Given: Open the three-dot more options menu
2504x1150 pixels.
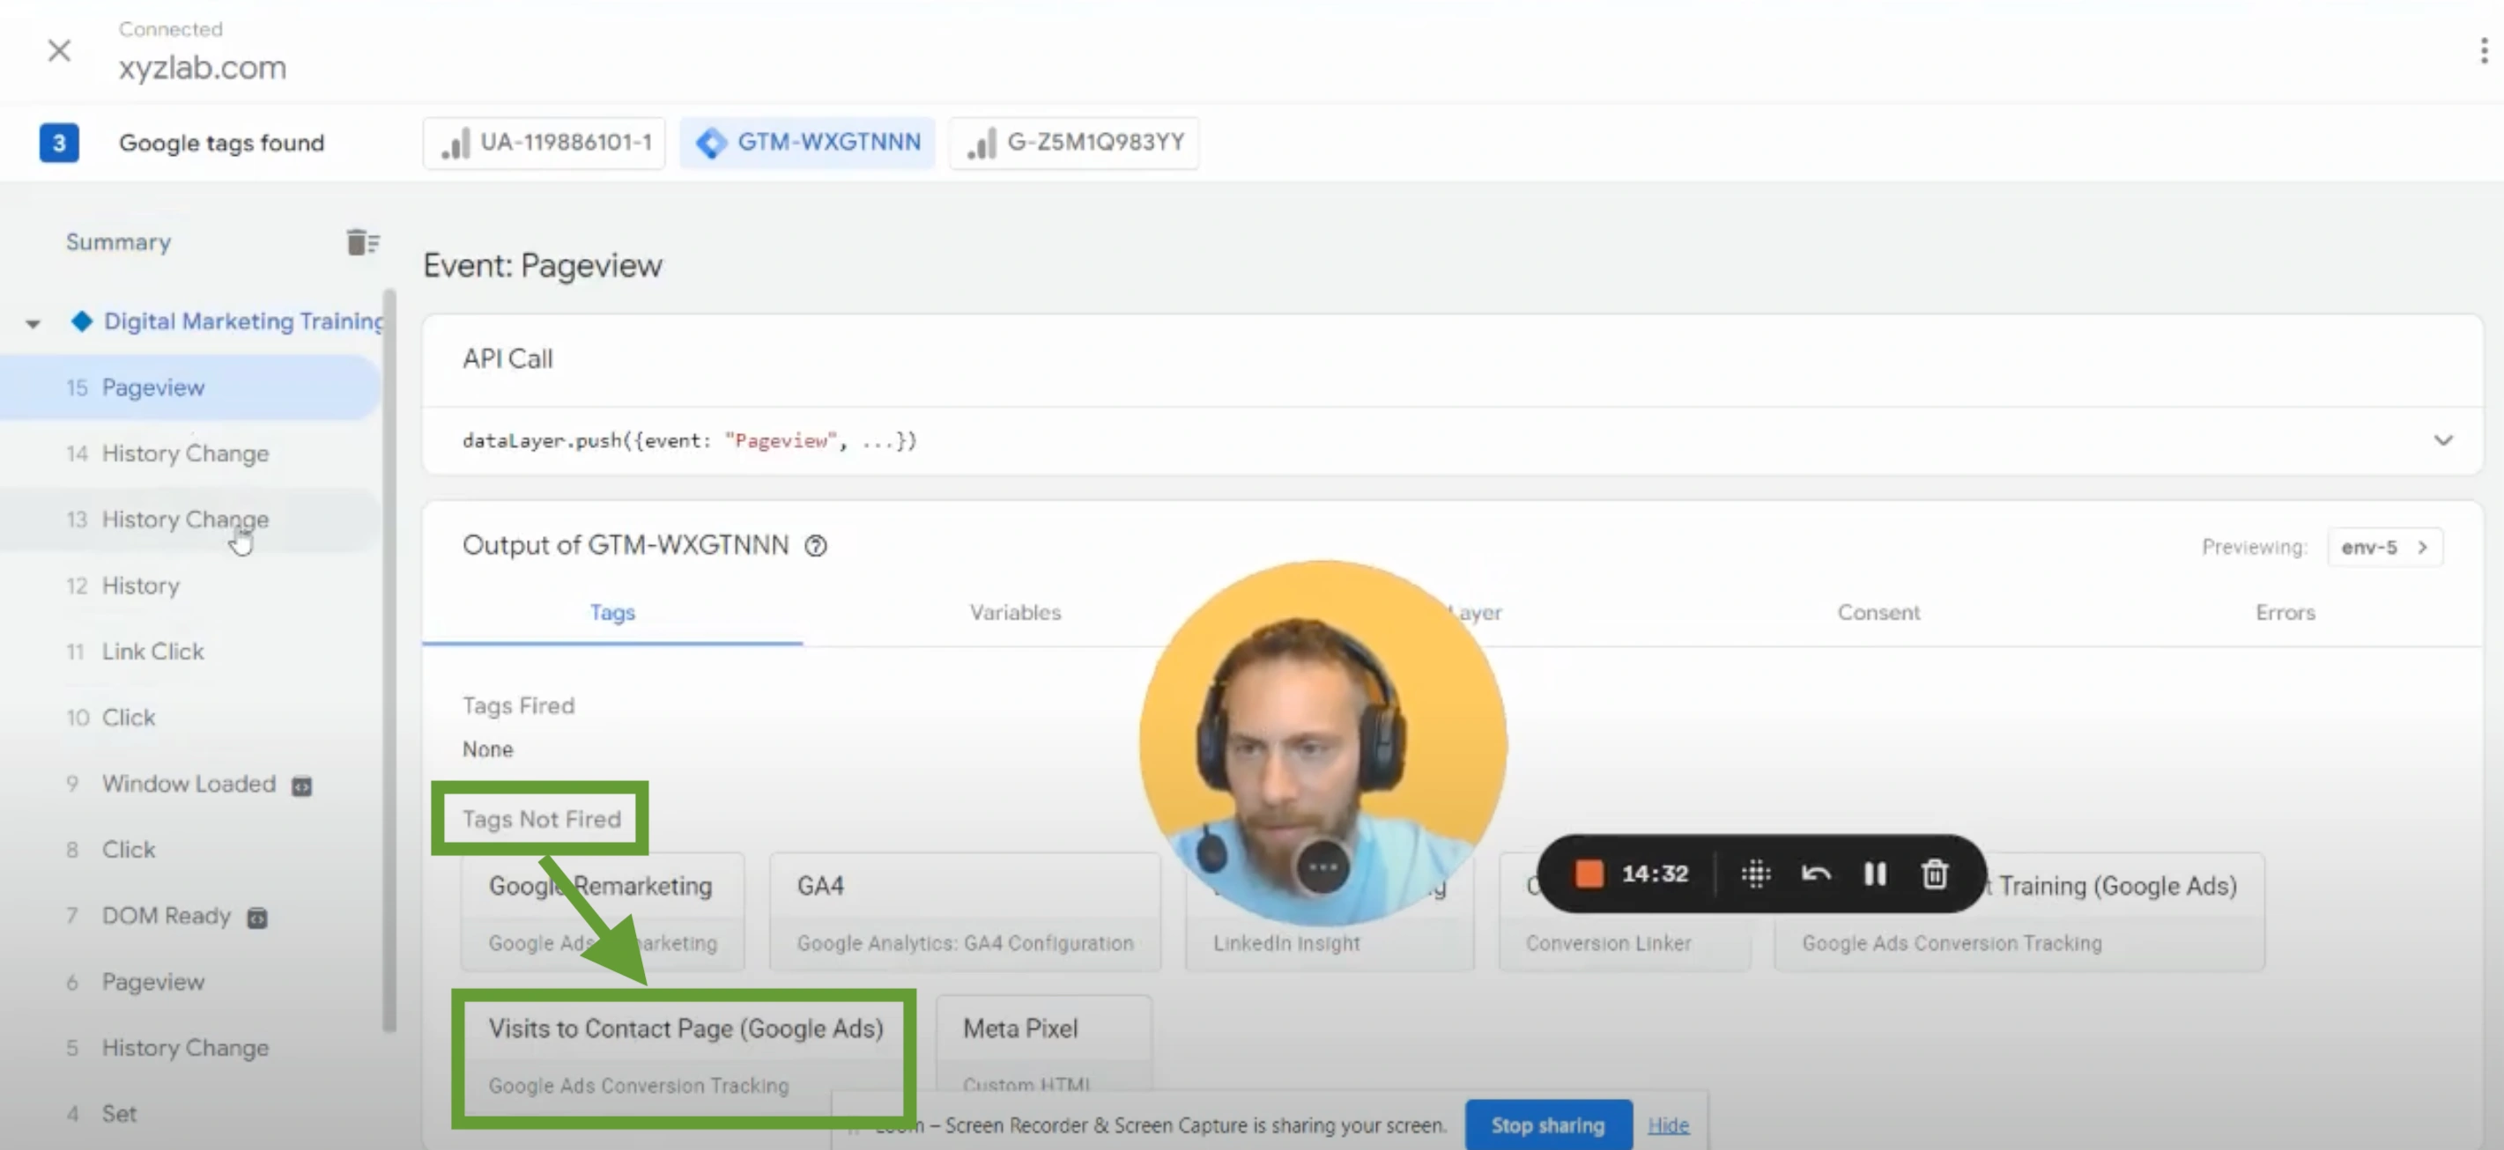Looking at the screenshot, I should coord(2484,50).
